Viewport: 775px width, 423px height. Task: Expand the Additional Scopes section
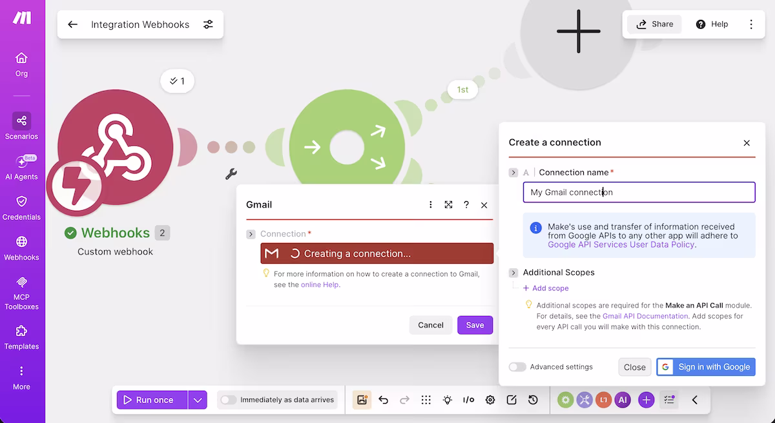click(513, 273)
